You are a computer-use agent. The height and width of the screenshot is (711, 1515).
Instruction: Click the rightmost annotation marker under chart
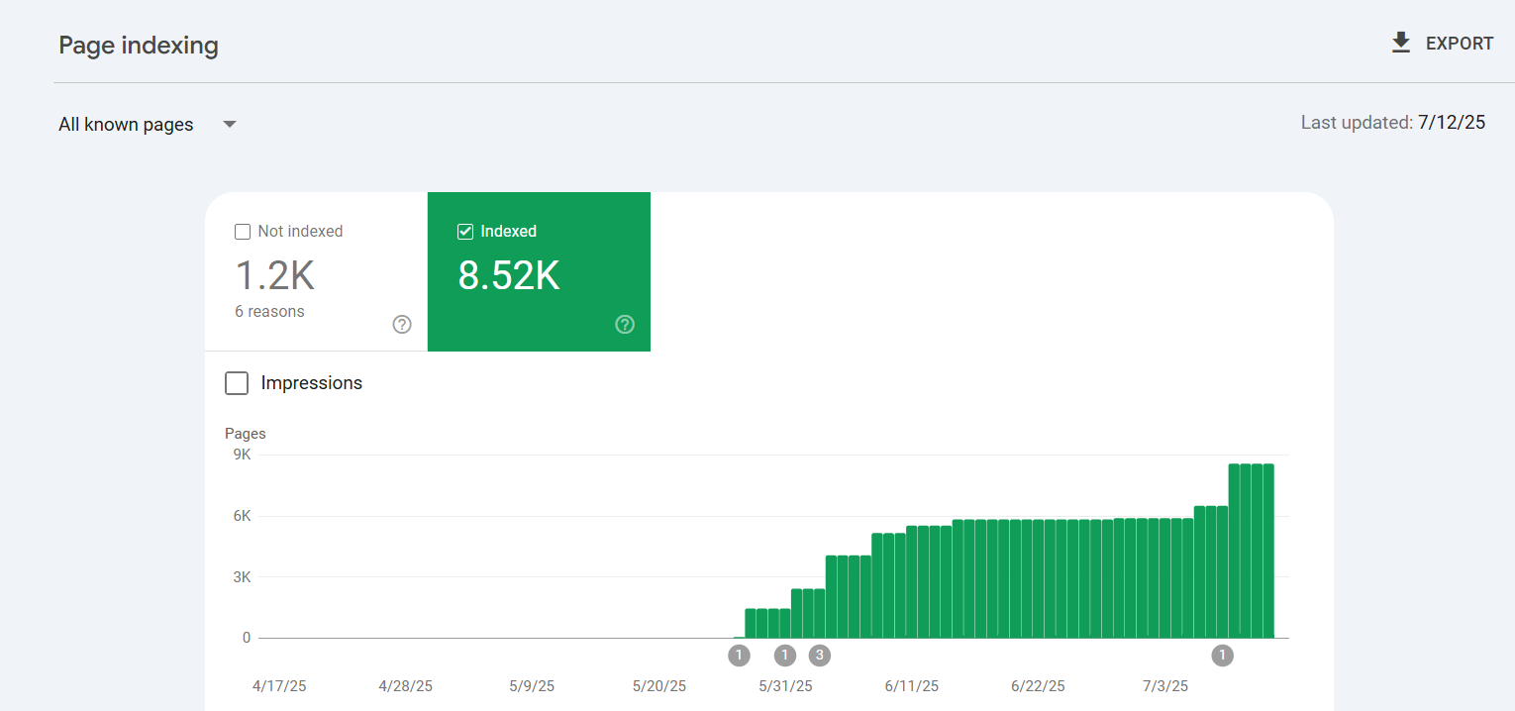[x=1223, y=655]
